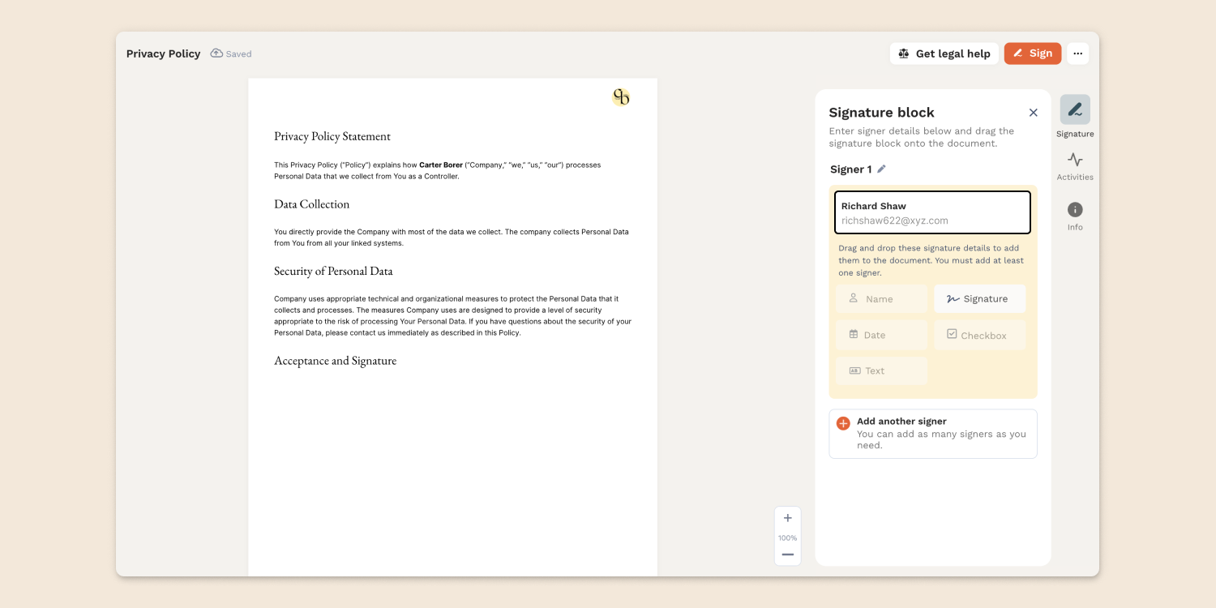The width and height of the screenshot is (1216, 608).
Task: Click the Get legal help button
Action: [944, 54]
